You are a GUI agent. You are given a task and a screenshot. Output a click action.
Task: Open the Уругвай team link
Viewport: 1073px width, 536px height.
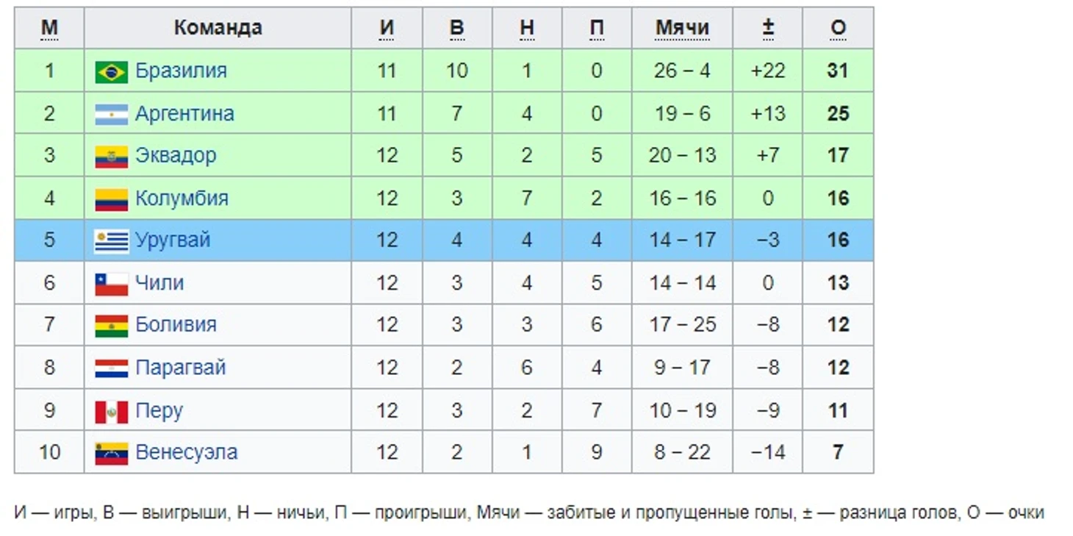click(x=173, y=240)
